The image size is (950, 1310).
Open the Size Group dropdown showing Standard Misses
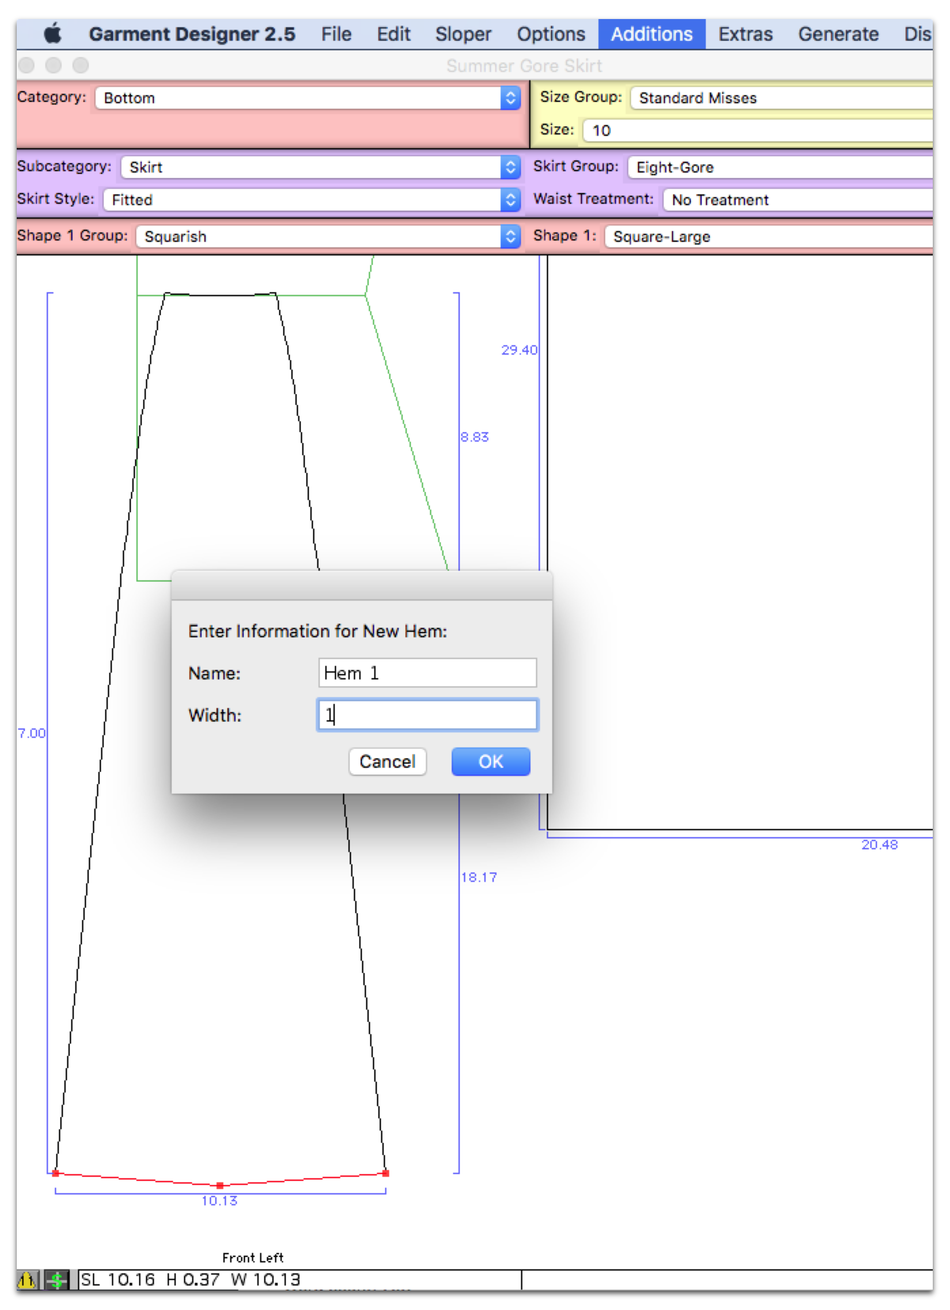(x=781, y=98)
